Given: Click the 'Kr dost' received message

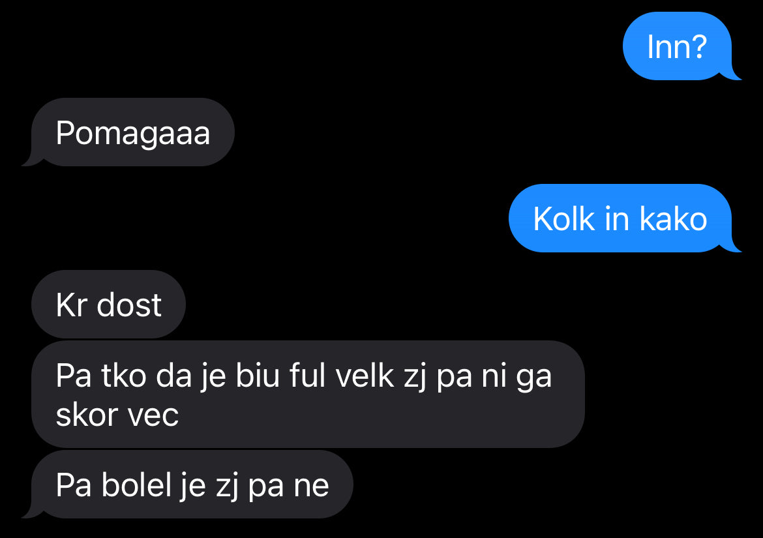Looking at the screenshot, I should 108,304.
